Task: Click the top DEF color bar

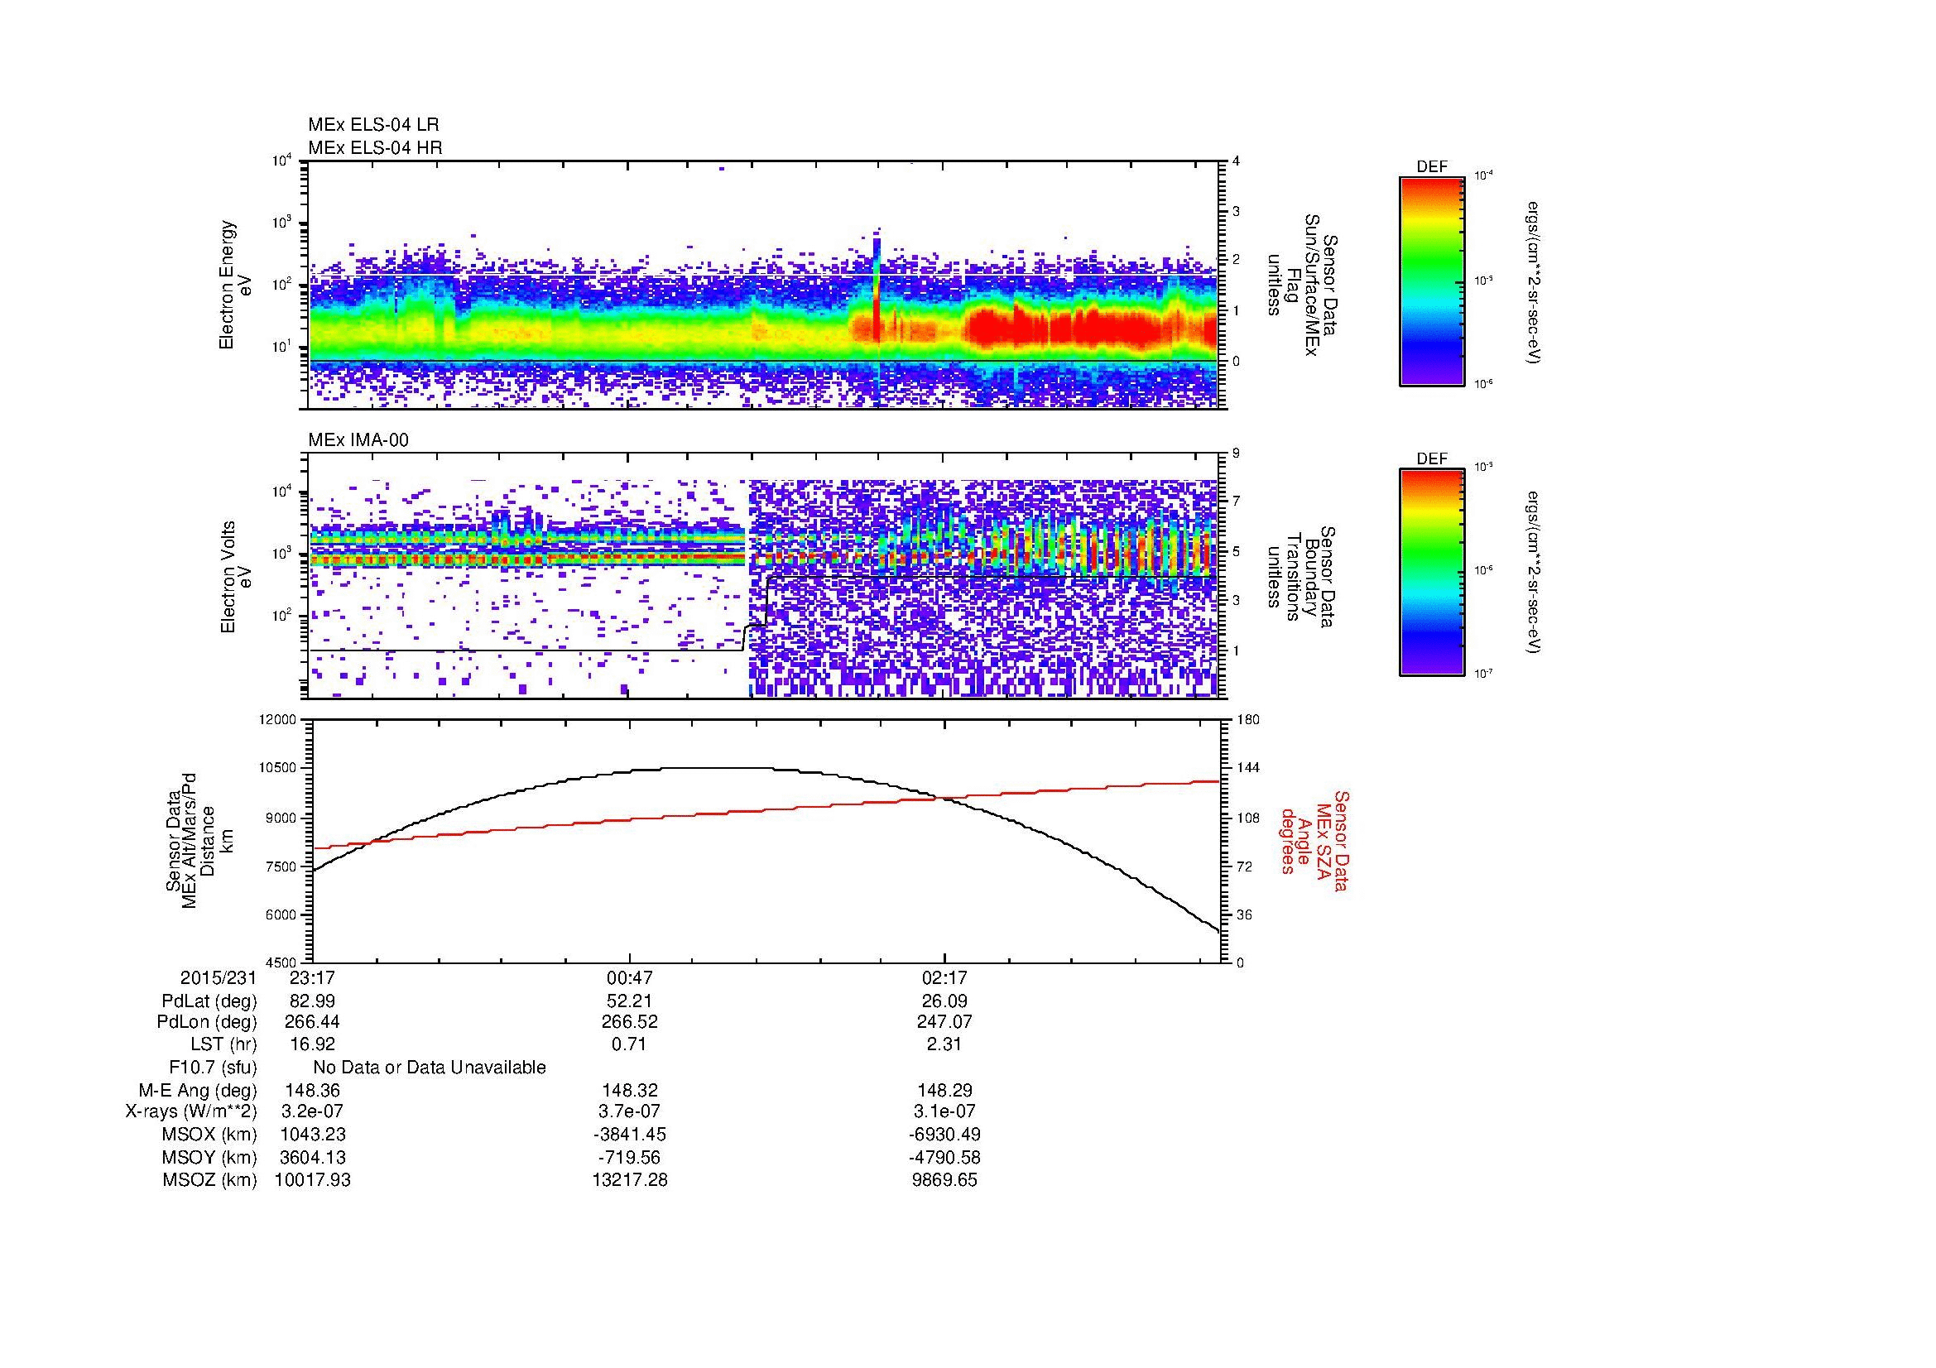Action: click(1432, 281)
